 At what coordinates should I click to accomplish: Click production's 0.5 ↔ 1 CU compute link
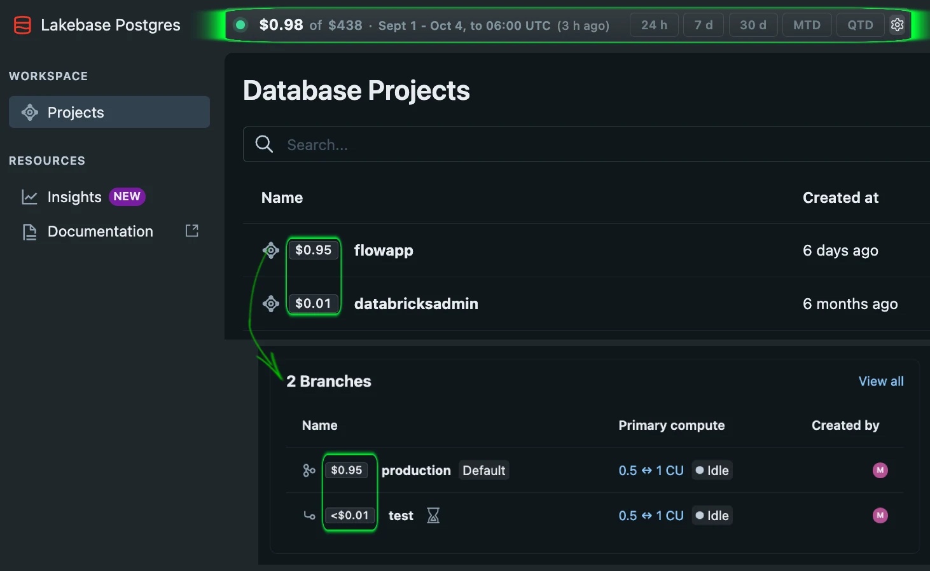(651, 471)
